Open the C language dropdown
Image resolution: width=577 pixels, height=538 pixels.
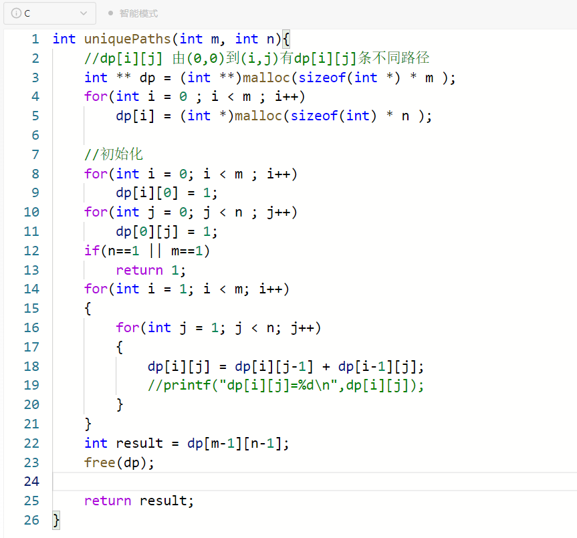point(49,13)
